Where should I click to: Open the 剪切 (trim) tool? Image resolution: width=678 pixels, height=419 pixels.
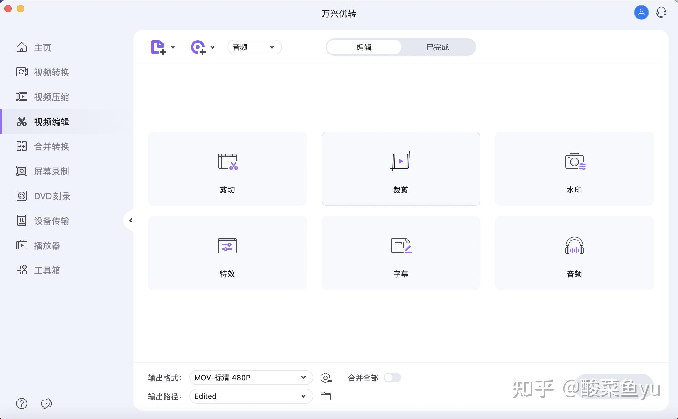click(227, 169)
